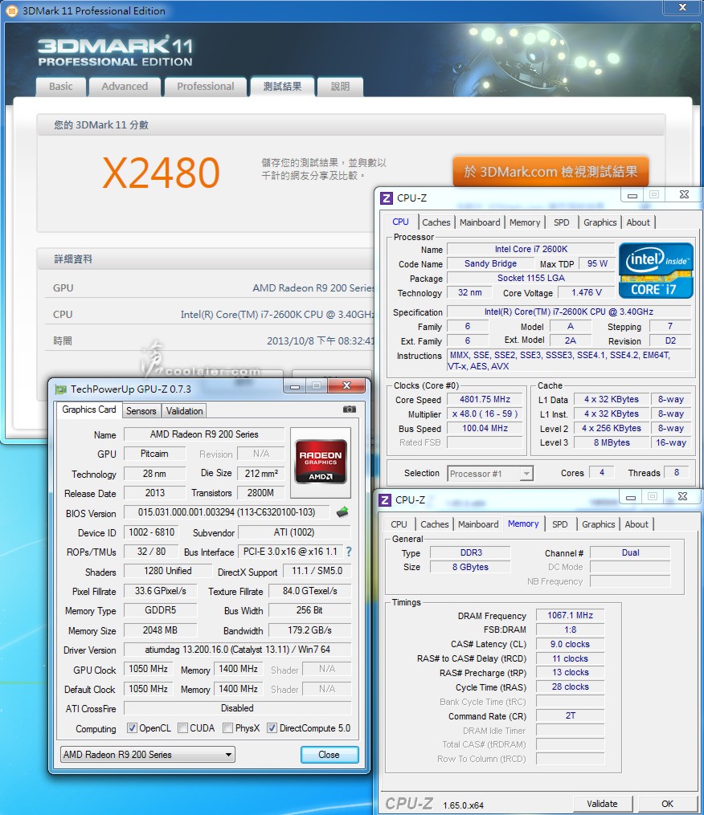Open the AMD Radeon R9 200 Series dropdown
The image size is (704, 815).
pos(148,754)
